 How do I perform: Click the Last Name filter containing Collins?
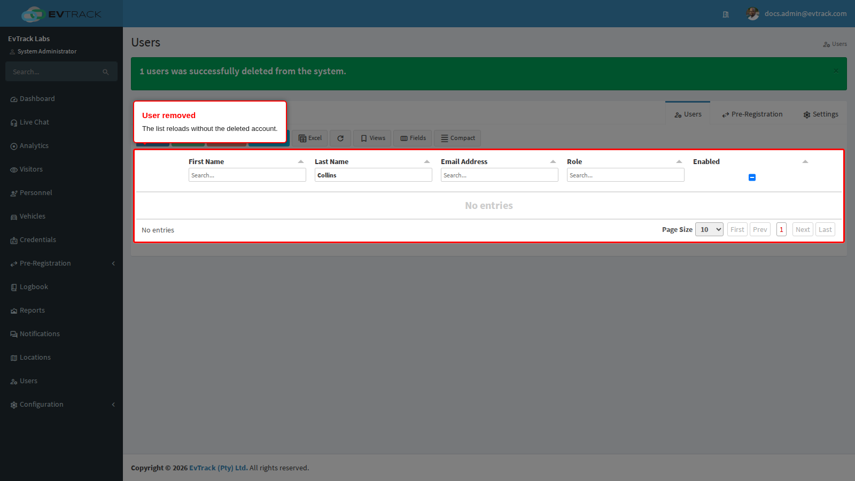374,175
